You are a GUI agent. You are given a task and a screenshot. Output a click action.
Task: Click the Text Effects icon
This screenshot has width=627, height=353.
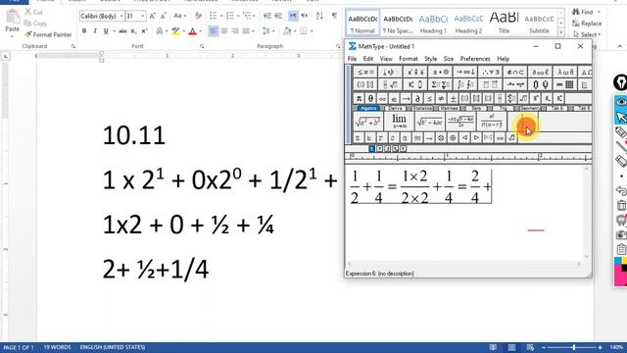pyautogui.click(x=160, y=30)
